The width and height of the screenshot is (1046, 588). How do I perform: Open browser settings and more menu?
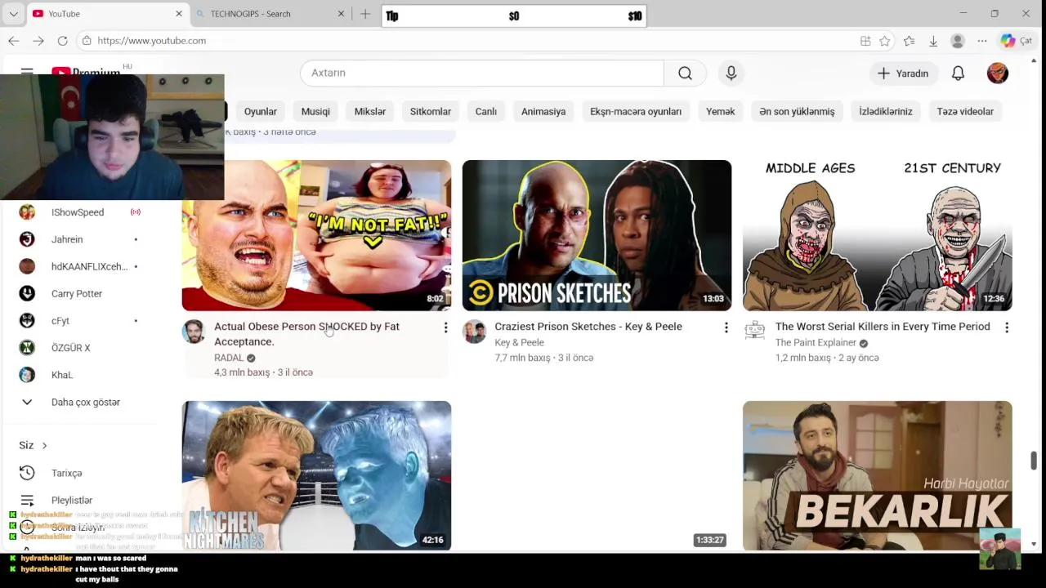(x=982, y=41)
